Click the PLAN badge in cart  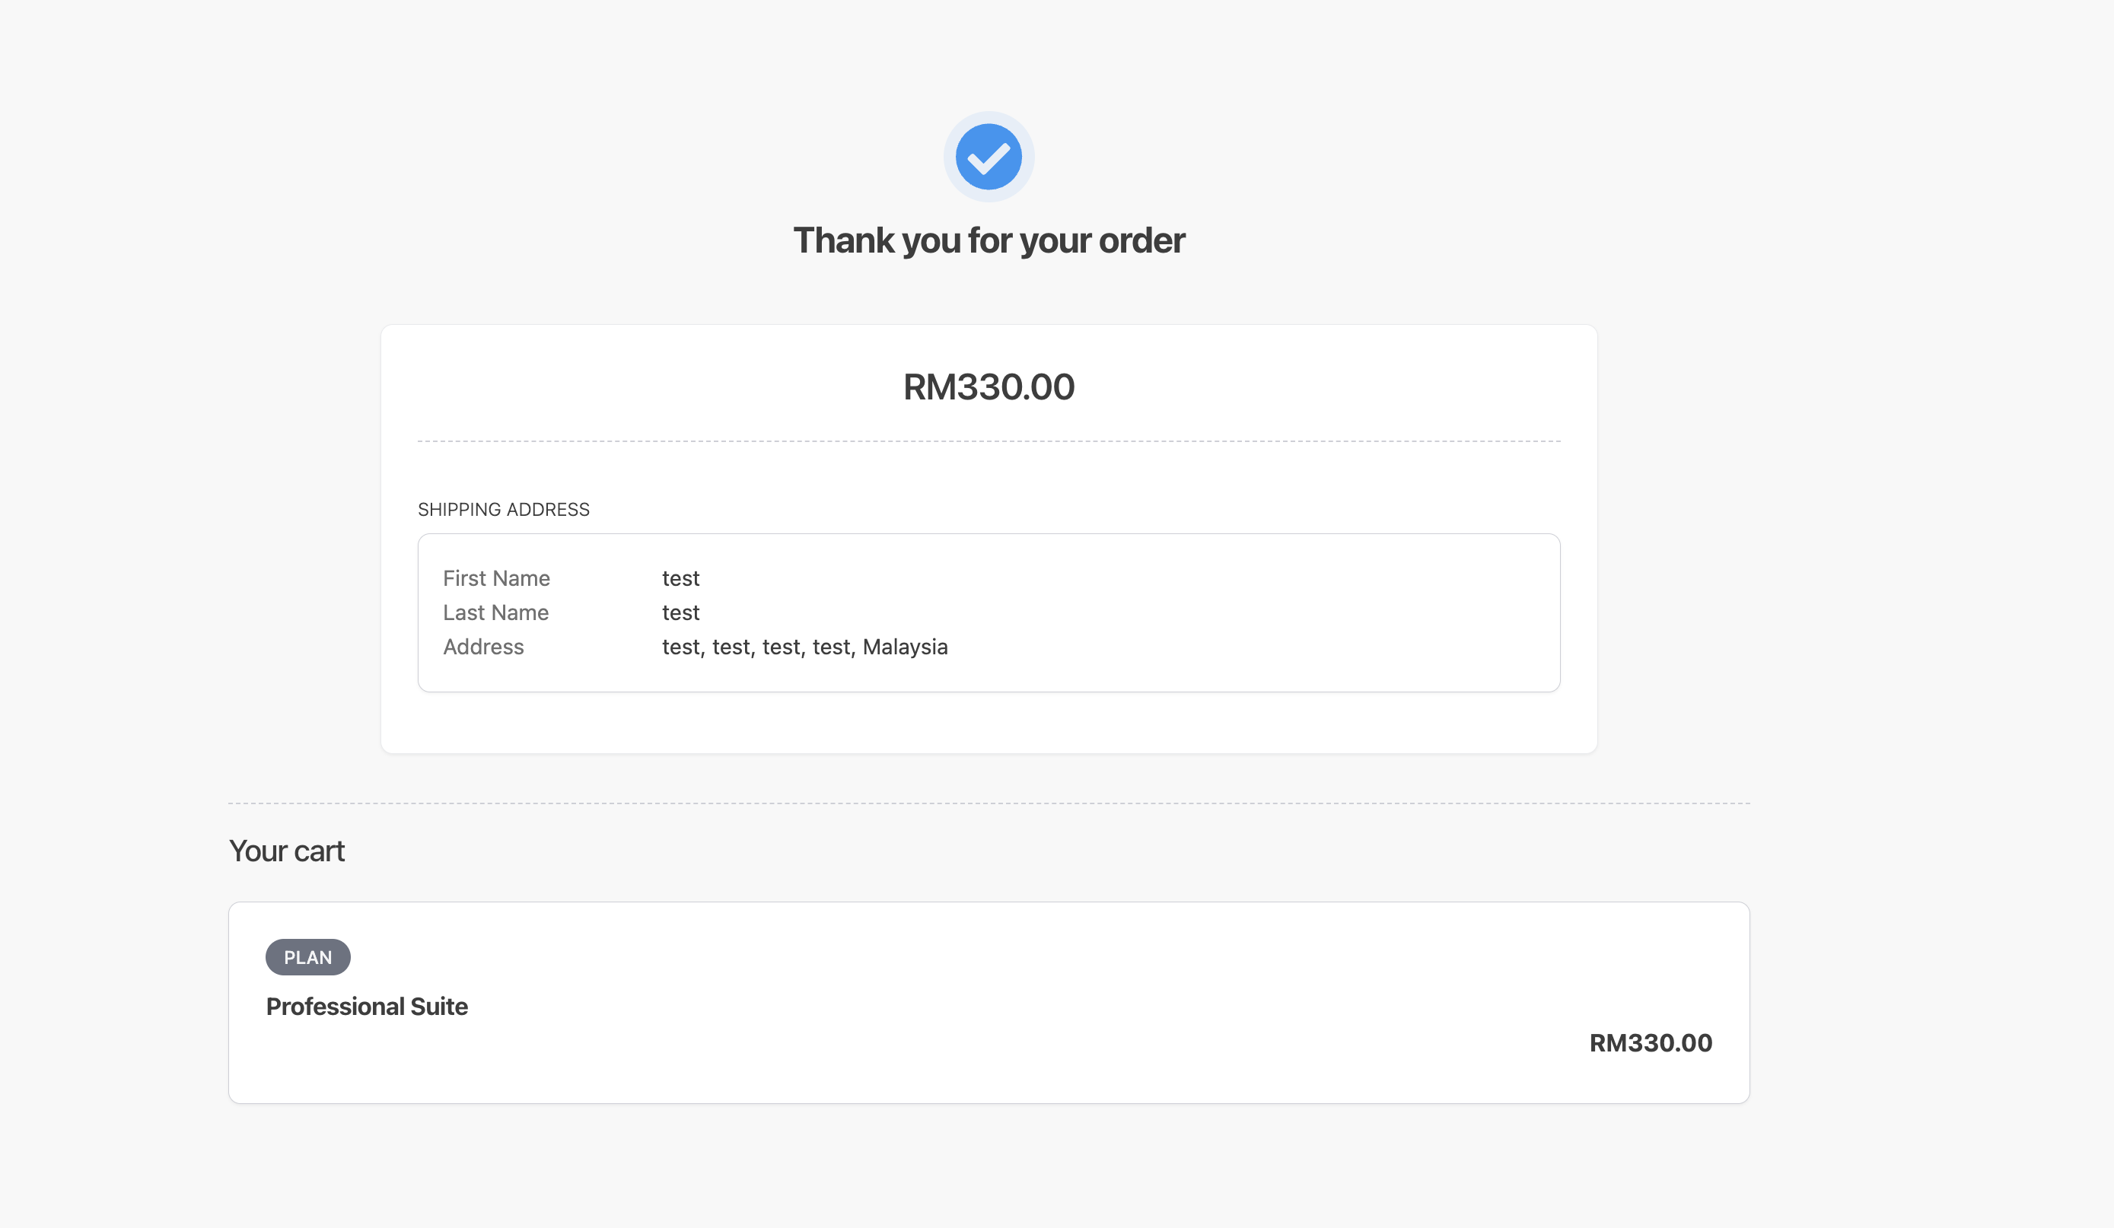point(308,957)
